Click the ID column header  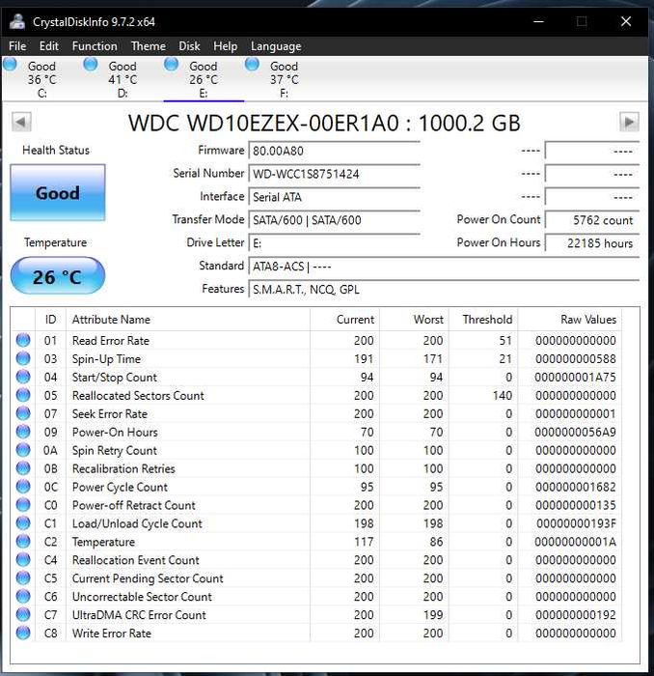click(x=50, y=320)
